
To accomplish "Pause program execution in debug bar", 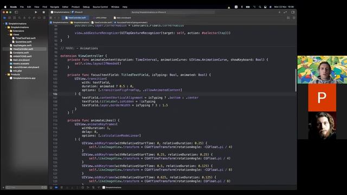I will click(61, 187).
